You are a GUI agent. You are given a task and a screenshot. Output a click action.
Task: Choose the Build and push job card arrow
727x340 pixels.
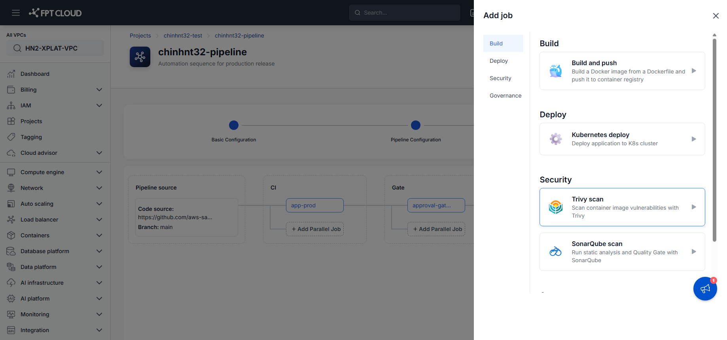694,71
